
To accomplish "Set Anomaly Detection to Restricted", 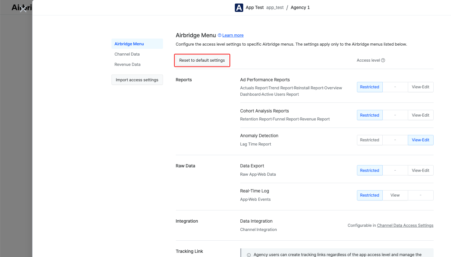I will point(369,140).
